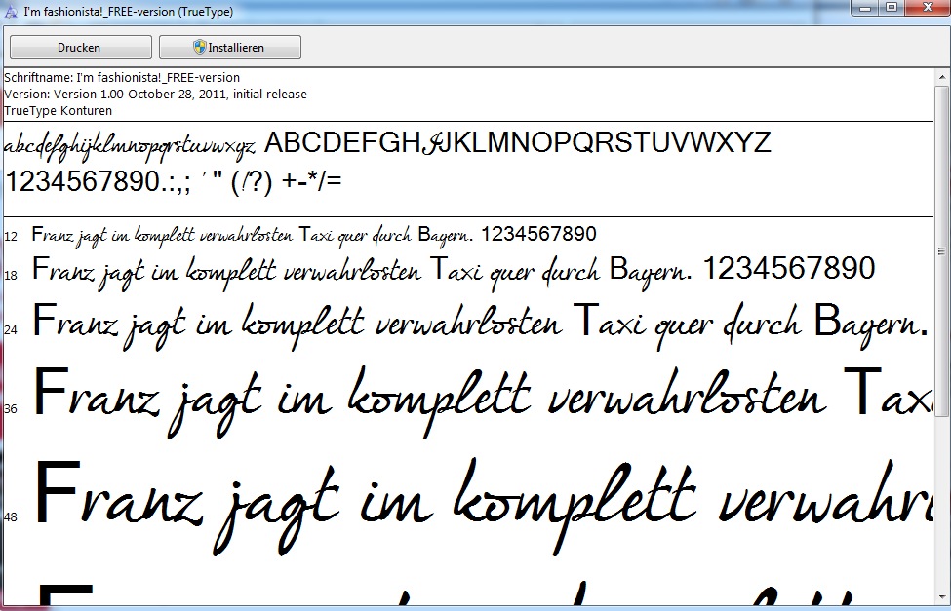Click the size 48 sample sentence
This screenshot has height=611, width=951.
[484, 507]
